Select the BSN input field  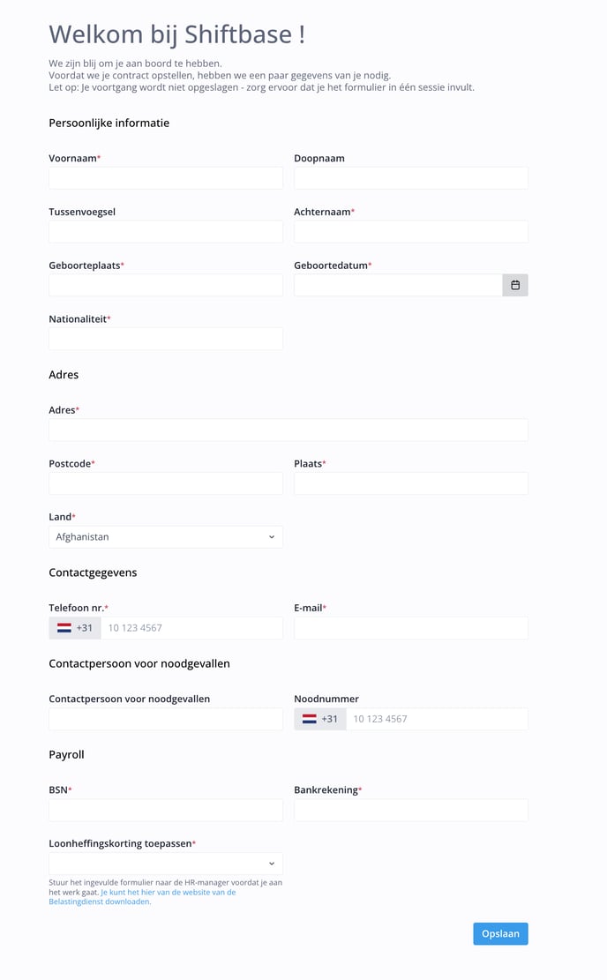[x=166, y=810]
